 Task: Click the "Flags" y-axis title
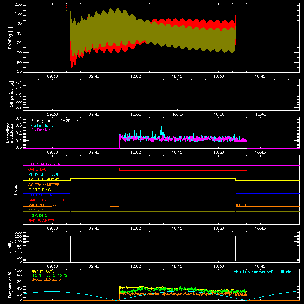[15, 190]
